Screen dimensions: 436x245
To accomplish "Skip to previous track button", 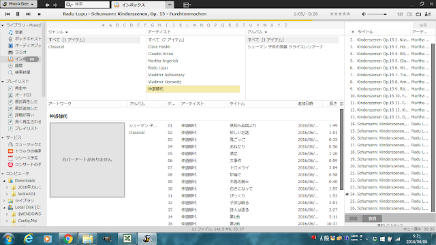I will 7,14.
